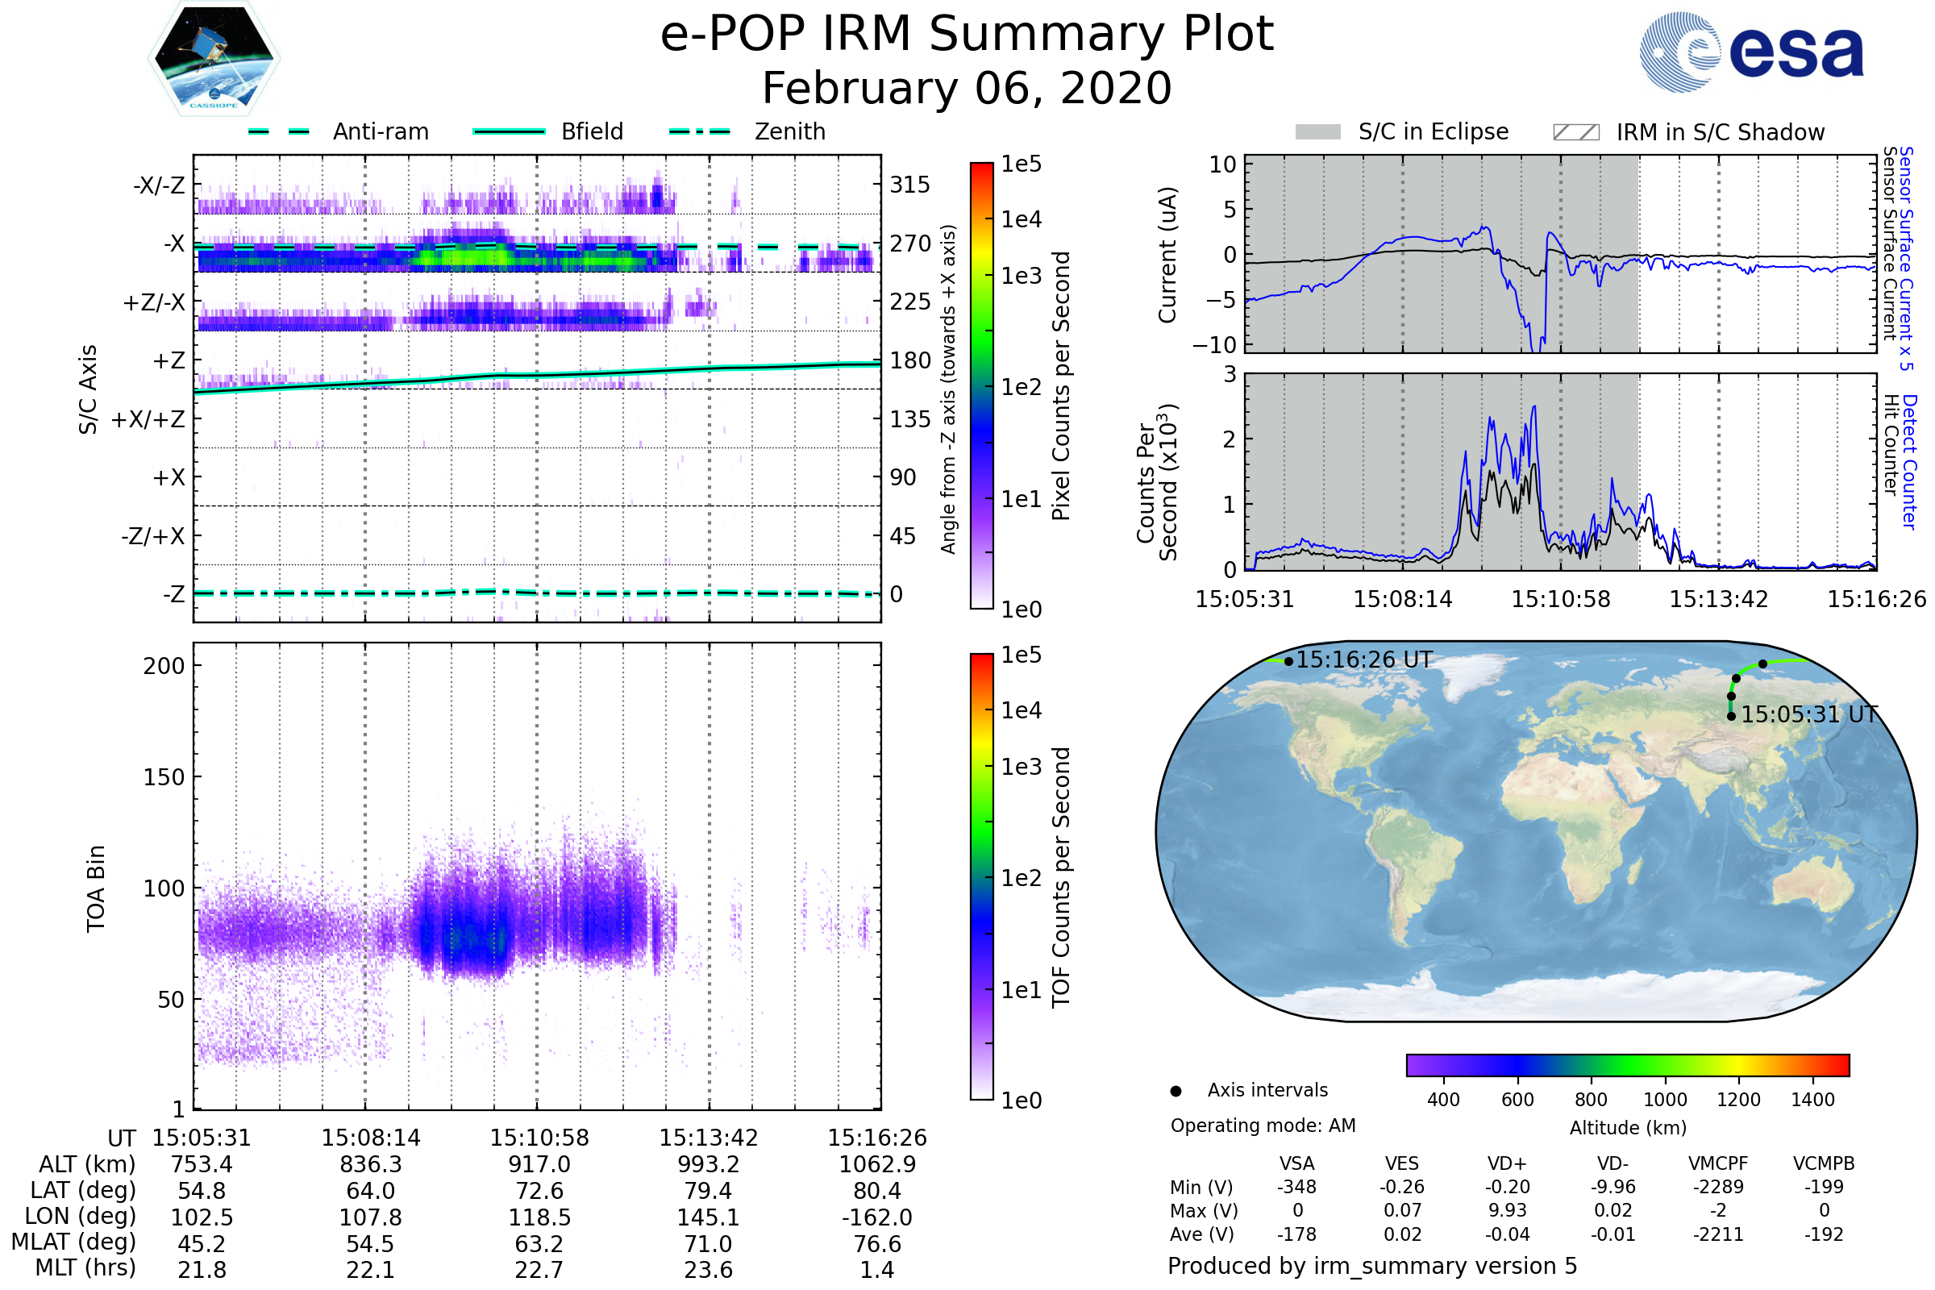Image resolution: width=1935 pixels, height=1290 pixels.
Task: Click the Operating mode: AM text
Action: pyautogui.click(x=1263, y=1126)
